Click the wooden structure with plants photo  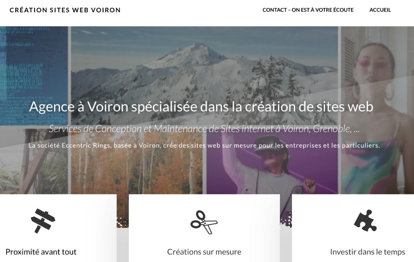[34, 161]
